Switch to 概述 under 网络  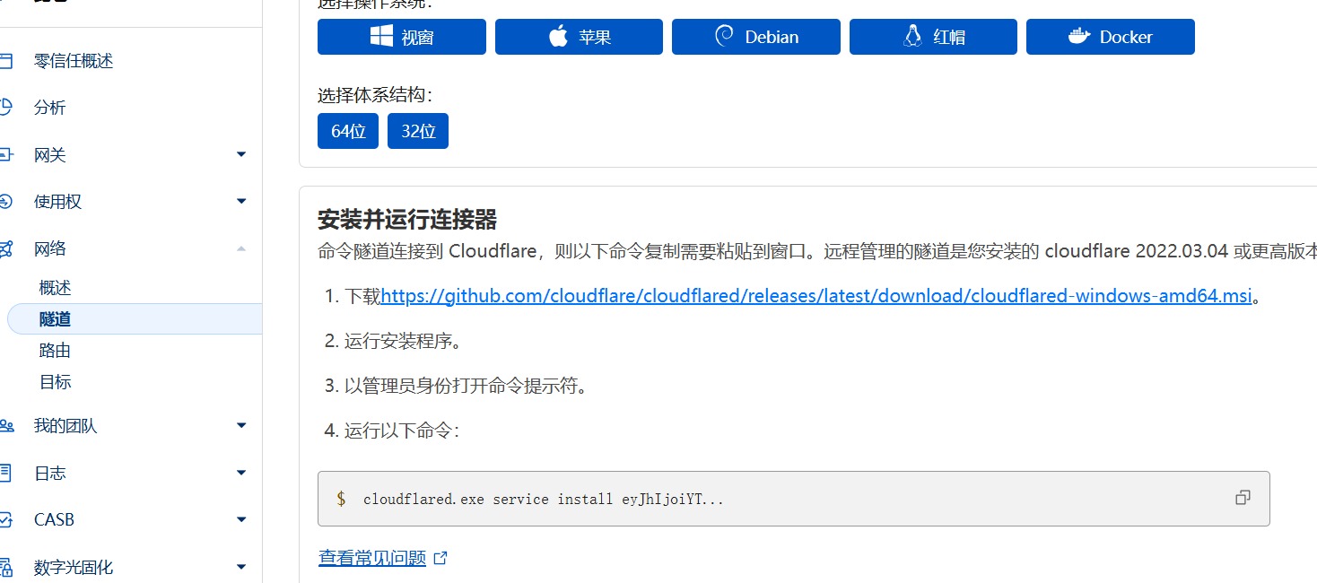pyautogui.click(x=55, y=287)
